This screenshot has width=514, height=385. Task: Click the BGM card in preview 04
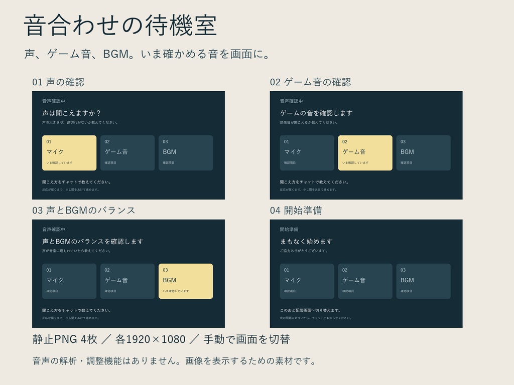(x=424, y=281)
